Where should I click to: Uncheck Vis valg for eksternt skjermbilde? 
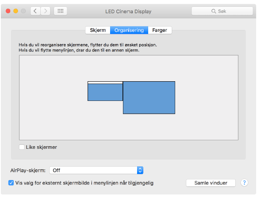pyautogui.click(x=11, y=183)
